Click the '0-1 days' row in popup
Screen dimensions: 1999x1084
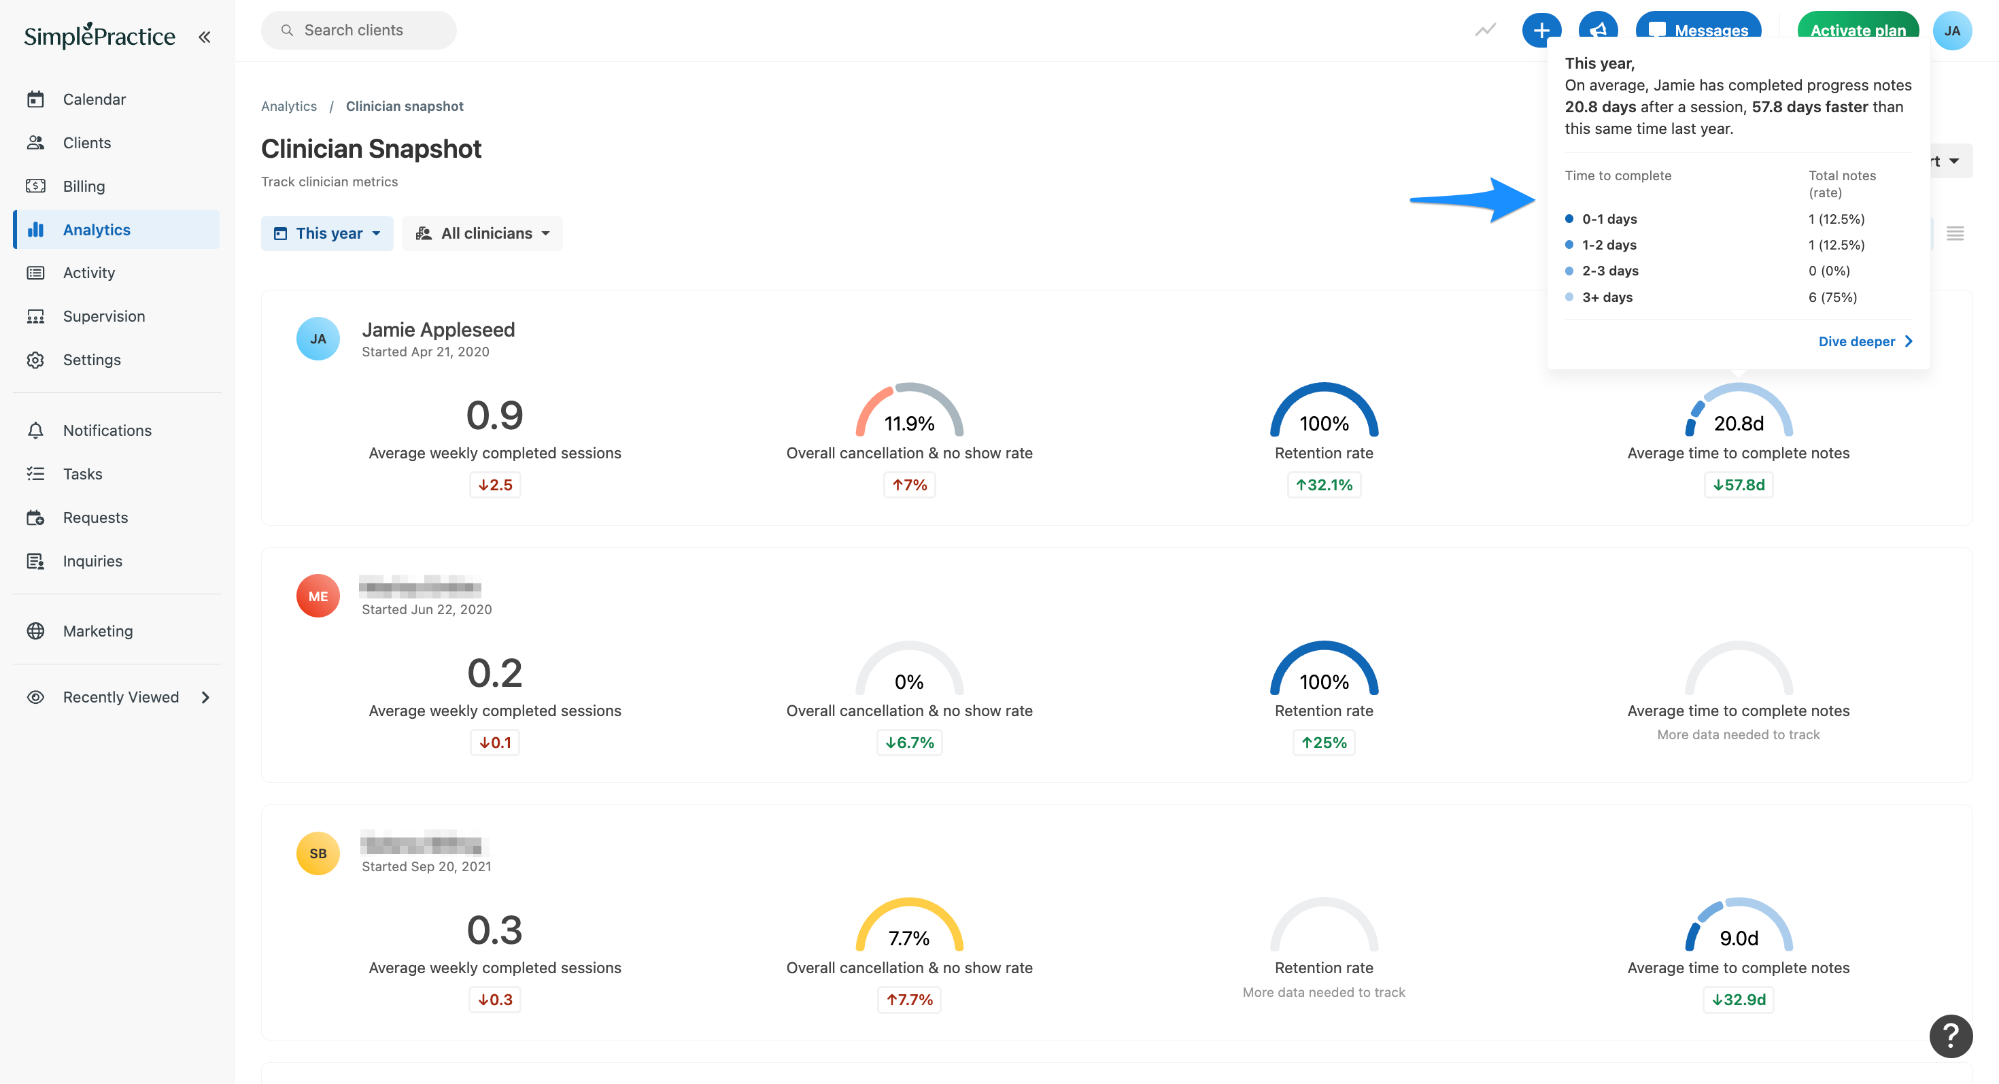(x=1739, y=219)
